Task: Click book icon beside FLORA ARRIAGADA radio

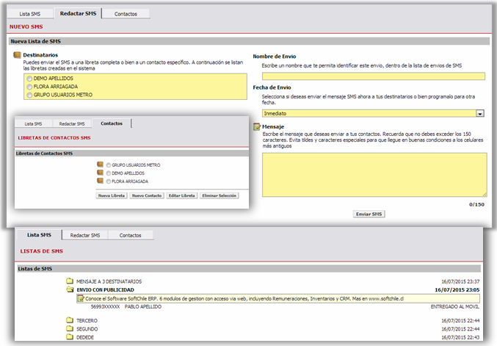Action: pos(101,181)
